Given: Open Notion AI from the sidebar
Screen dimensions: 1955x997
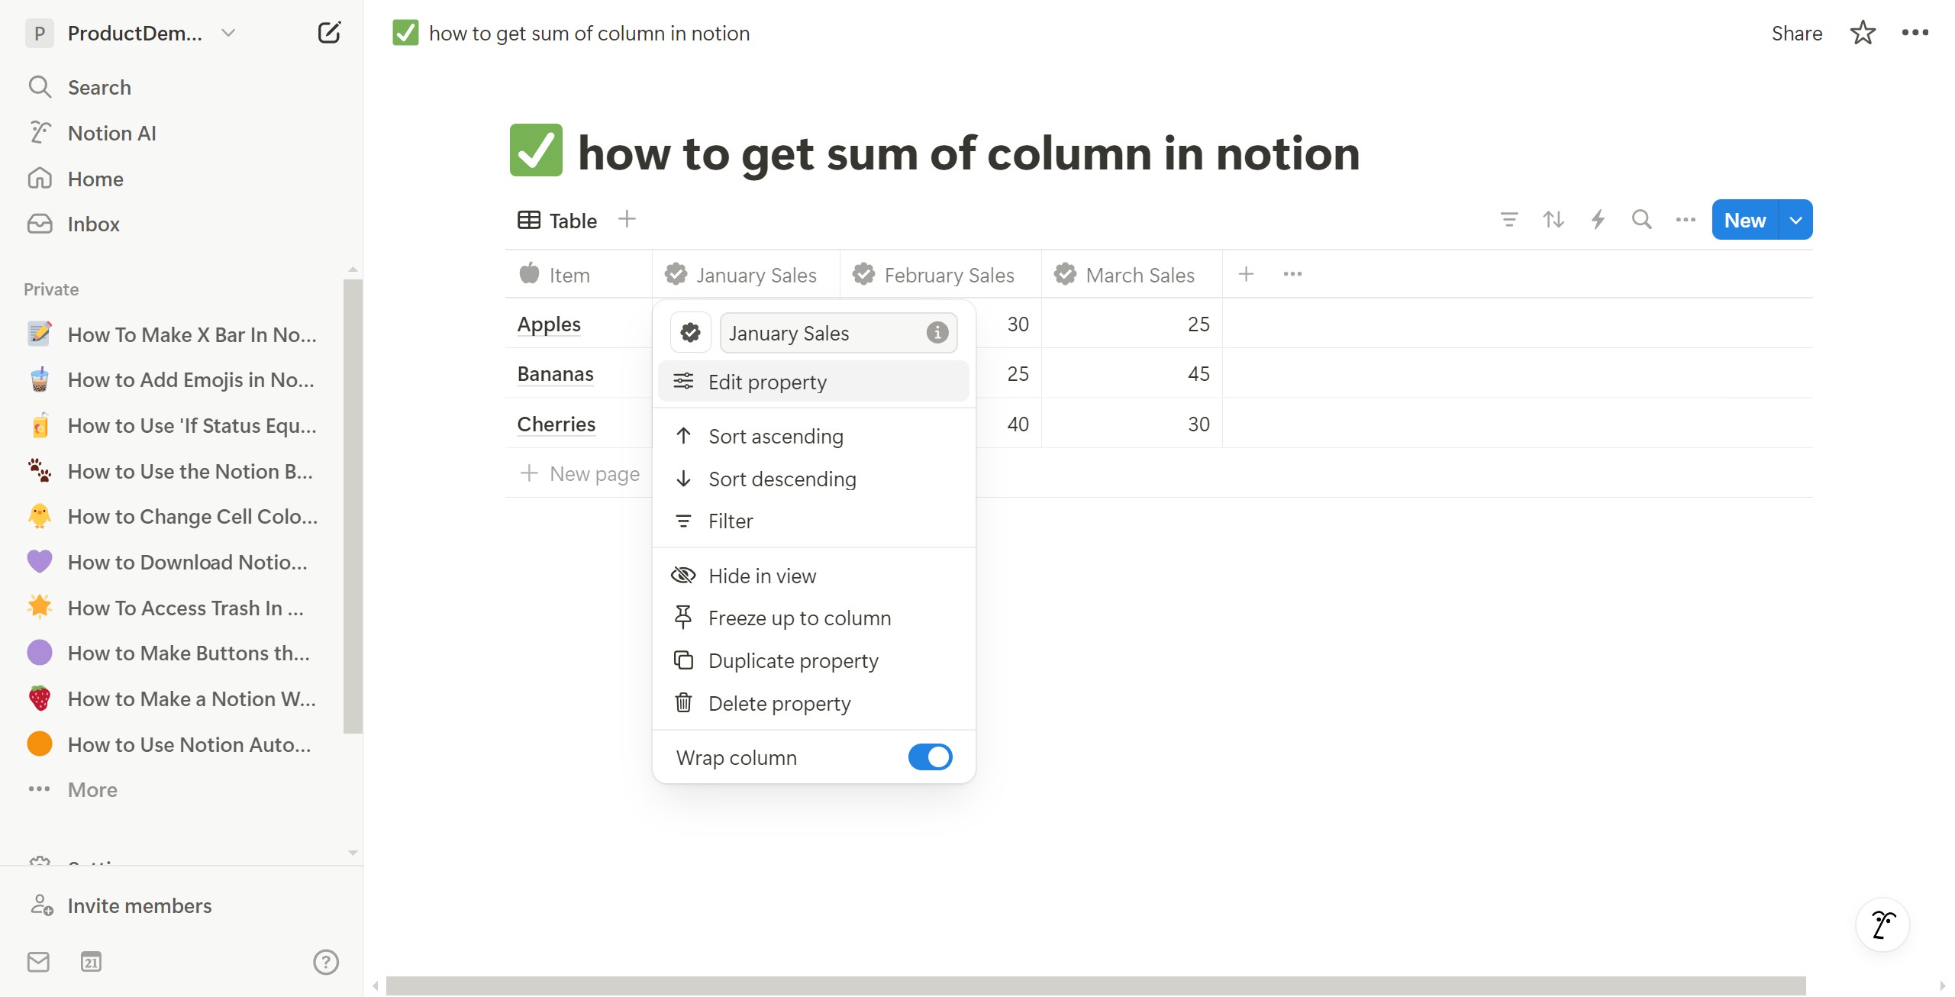Looking at the screenshot, I should pyautogui.click(x=111, y=133).
